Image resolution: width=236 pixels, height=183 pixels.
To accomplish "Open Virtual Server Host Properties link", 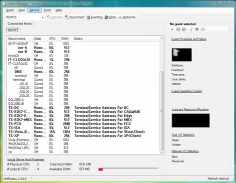I will [x=25, y=159].
